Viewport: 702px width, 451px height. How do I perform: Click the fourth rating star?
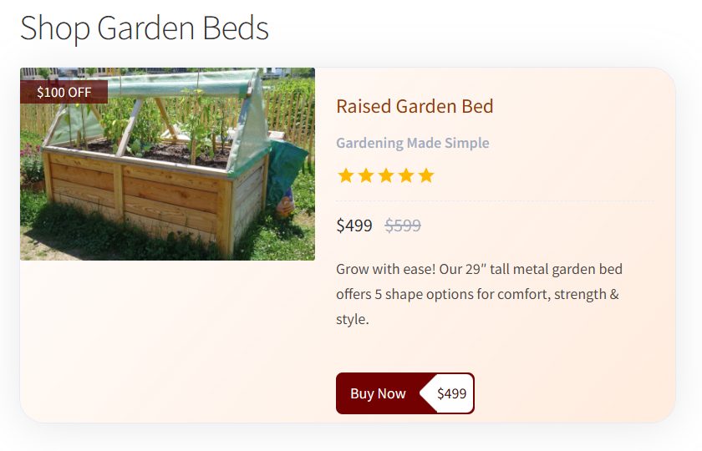point(405,176)
